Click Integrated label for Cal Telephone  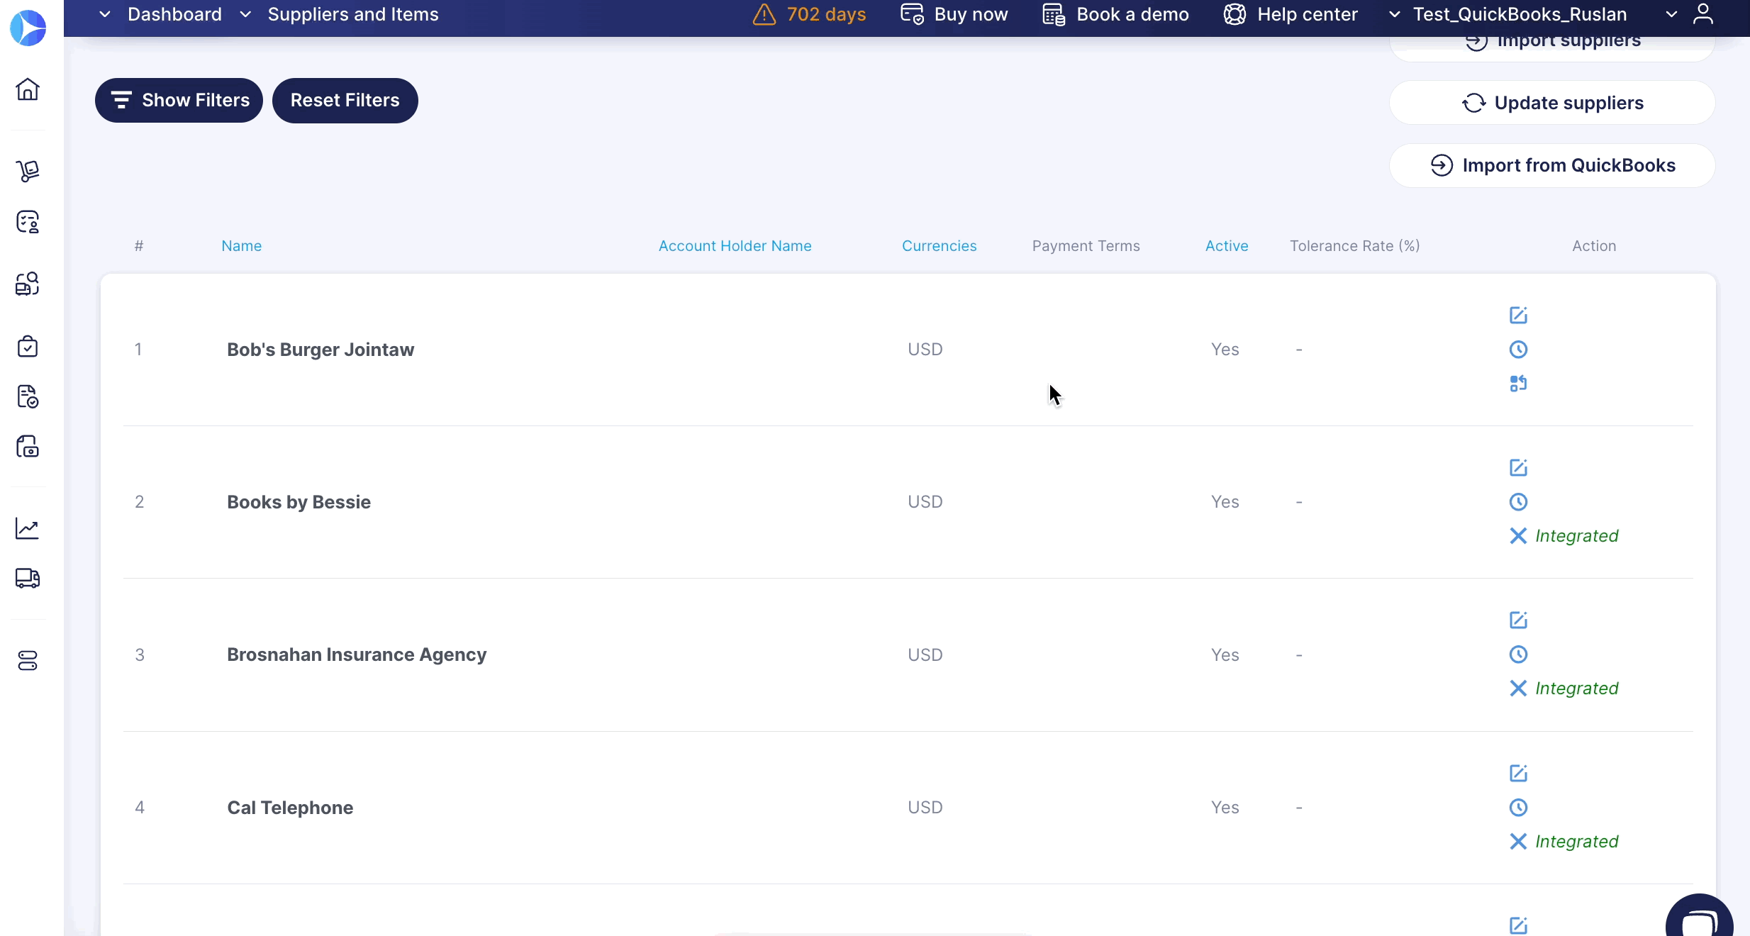(x=1577, y=842)
